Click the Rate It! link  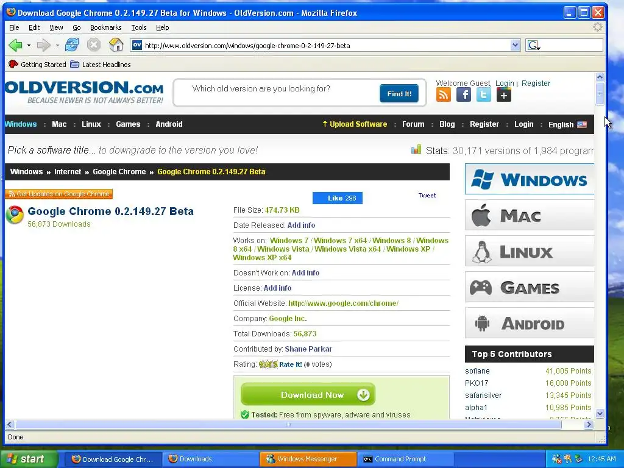291,364
